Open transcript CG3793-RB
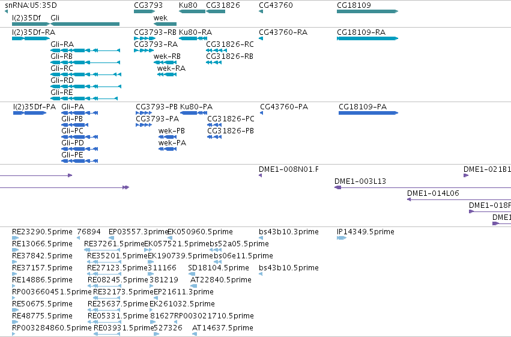 (x=145, y=38)
